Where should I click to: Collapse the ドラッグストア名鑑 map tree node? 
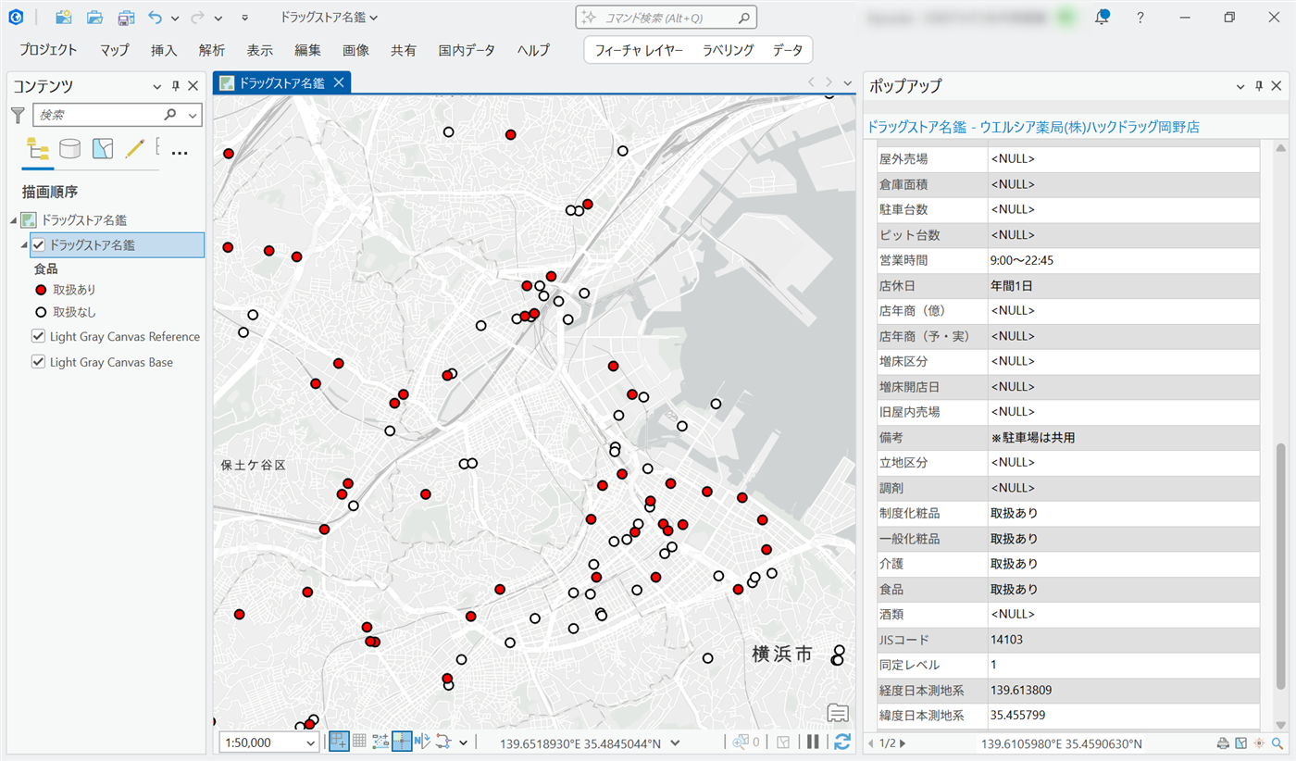coord(14,220)
